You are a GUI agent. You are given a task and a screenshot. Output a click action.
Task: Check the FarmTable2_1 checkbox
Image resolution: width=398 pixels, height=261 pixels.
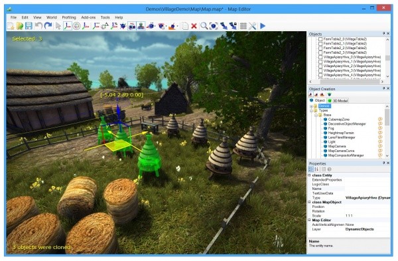(x=320, y=44)
